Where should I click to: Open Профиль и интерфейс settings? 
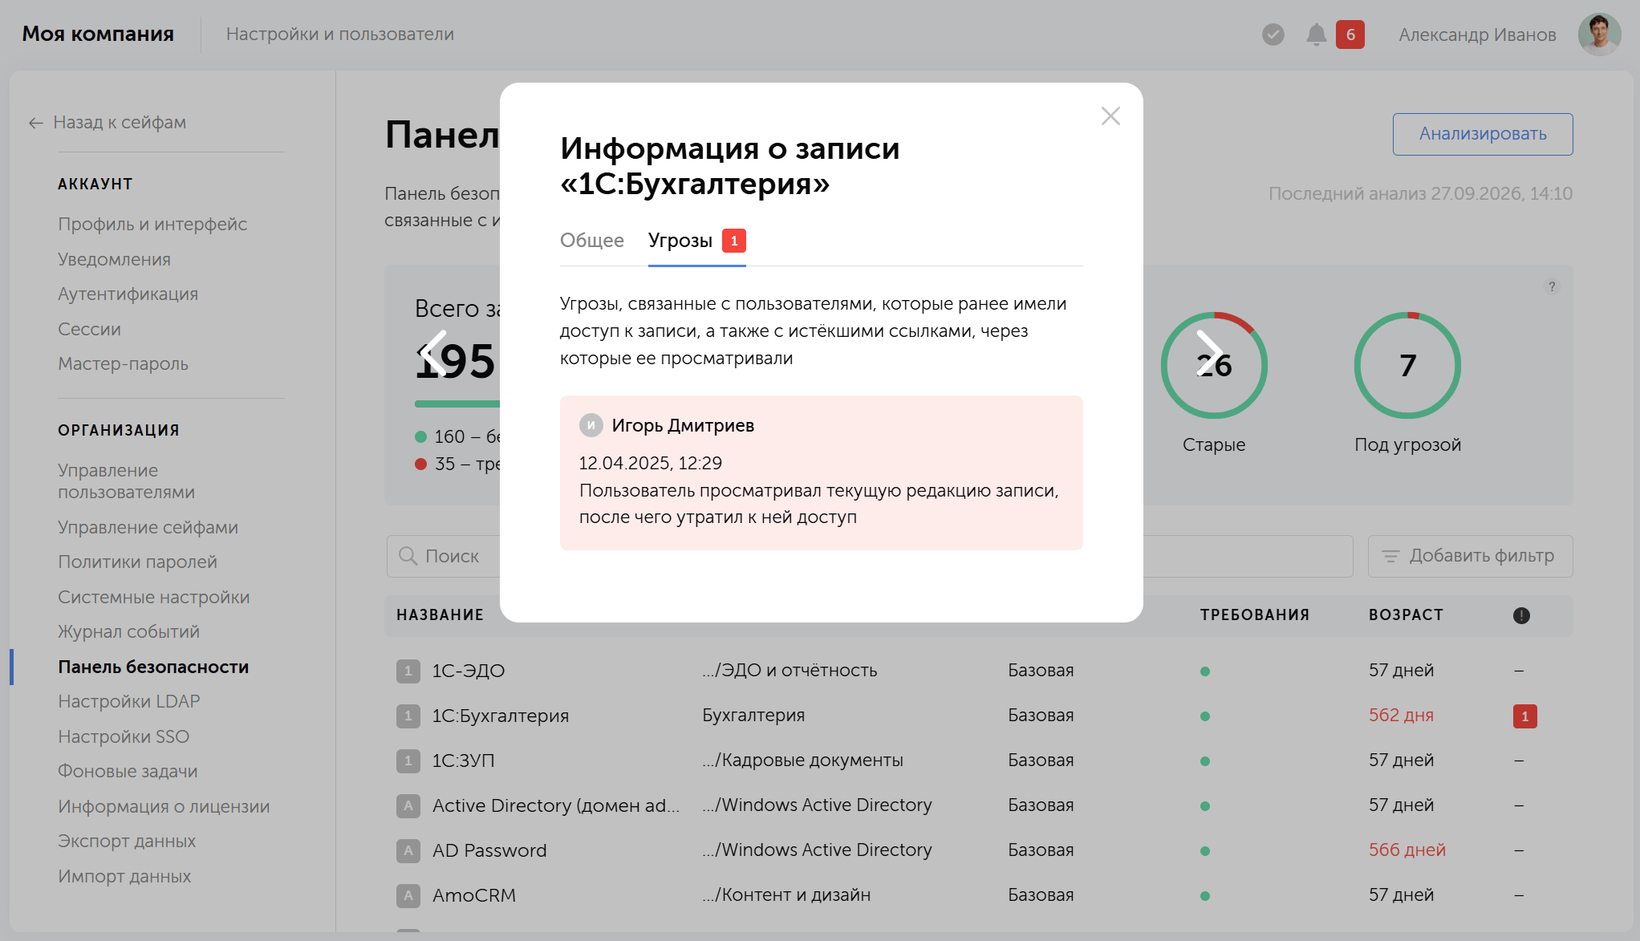[x=152, y=225]
